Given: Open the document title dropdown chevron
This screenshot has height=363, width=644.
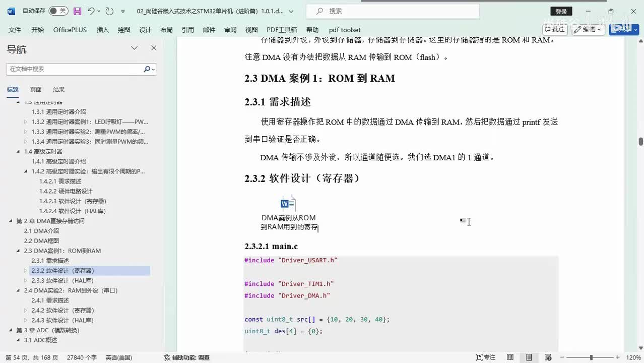Looking at the screenshot, I should 291,11.
